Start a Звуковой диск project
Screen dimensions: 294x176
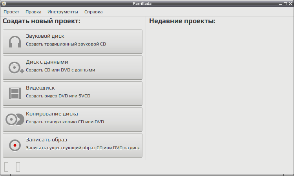pyautogui.click(x=73, y=42)
